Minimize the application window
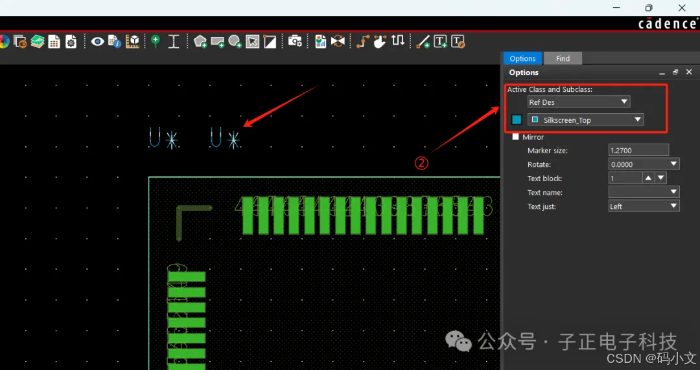Screen dimensions: 700x370 coord(616,8)
